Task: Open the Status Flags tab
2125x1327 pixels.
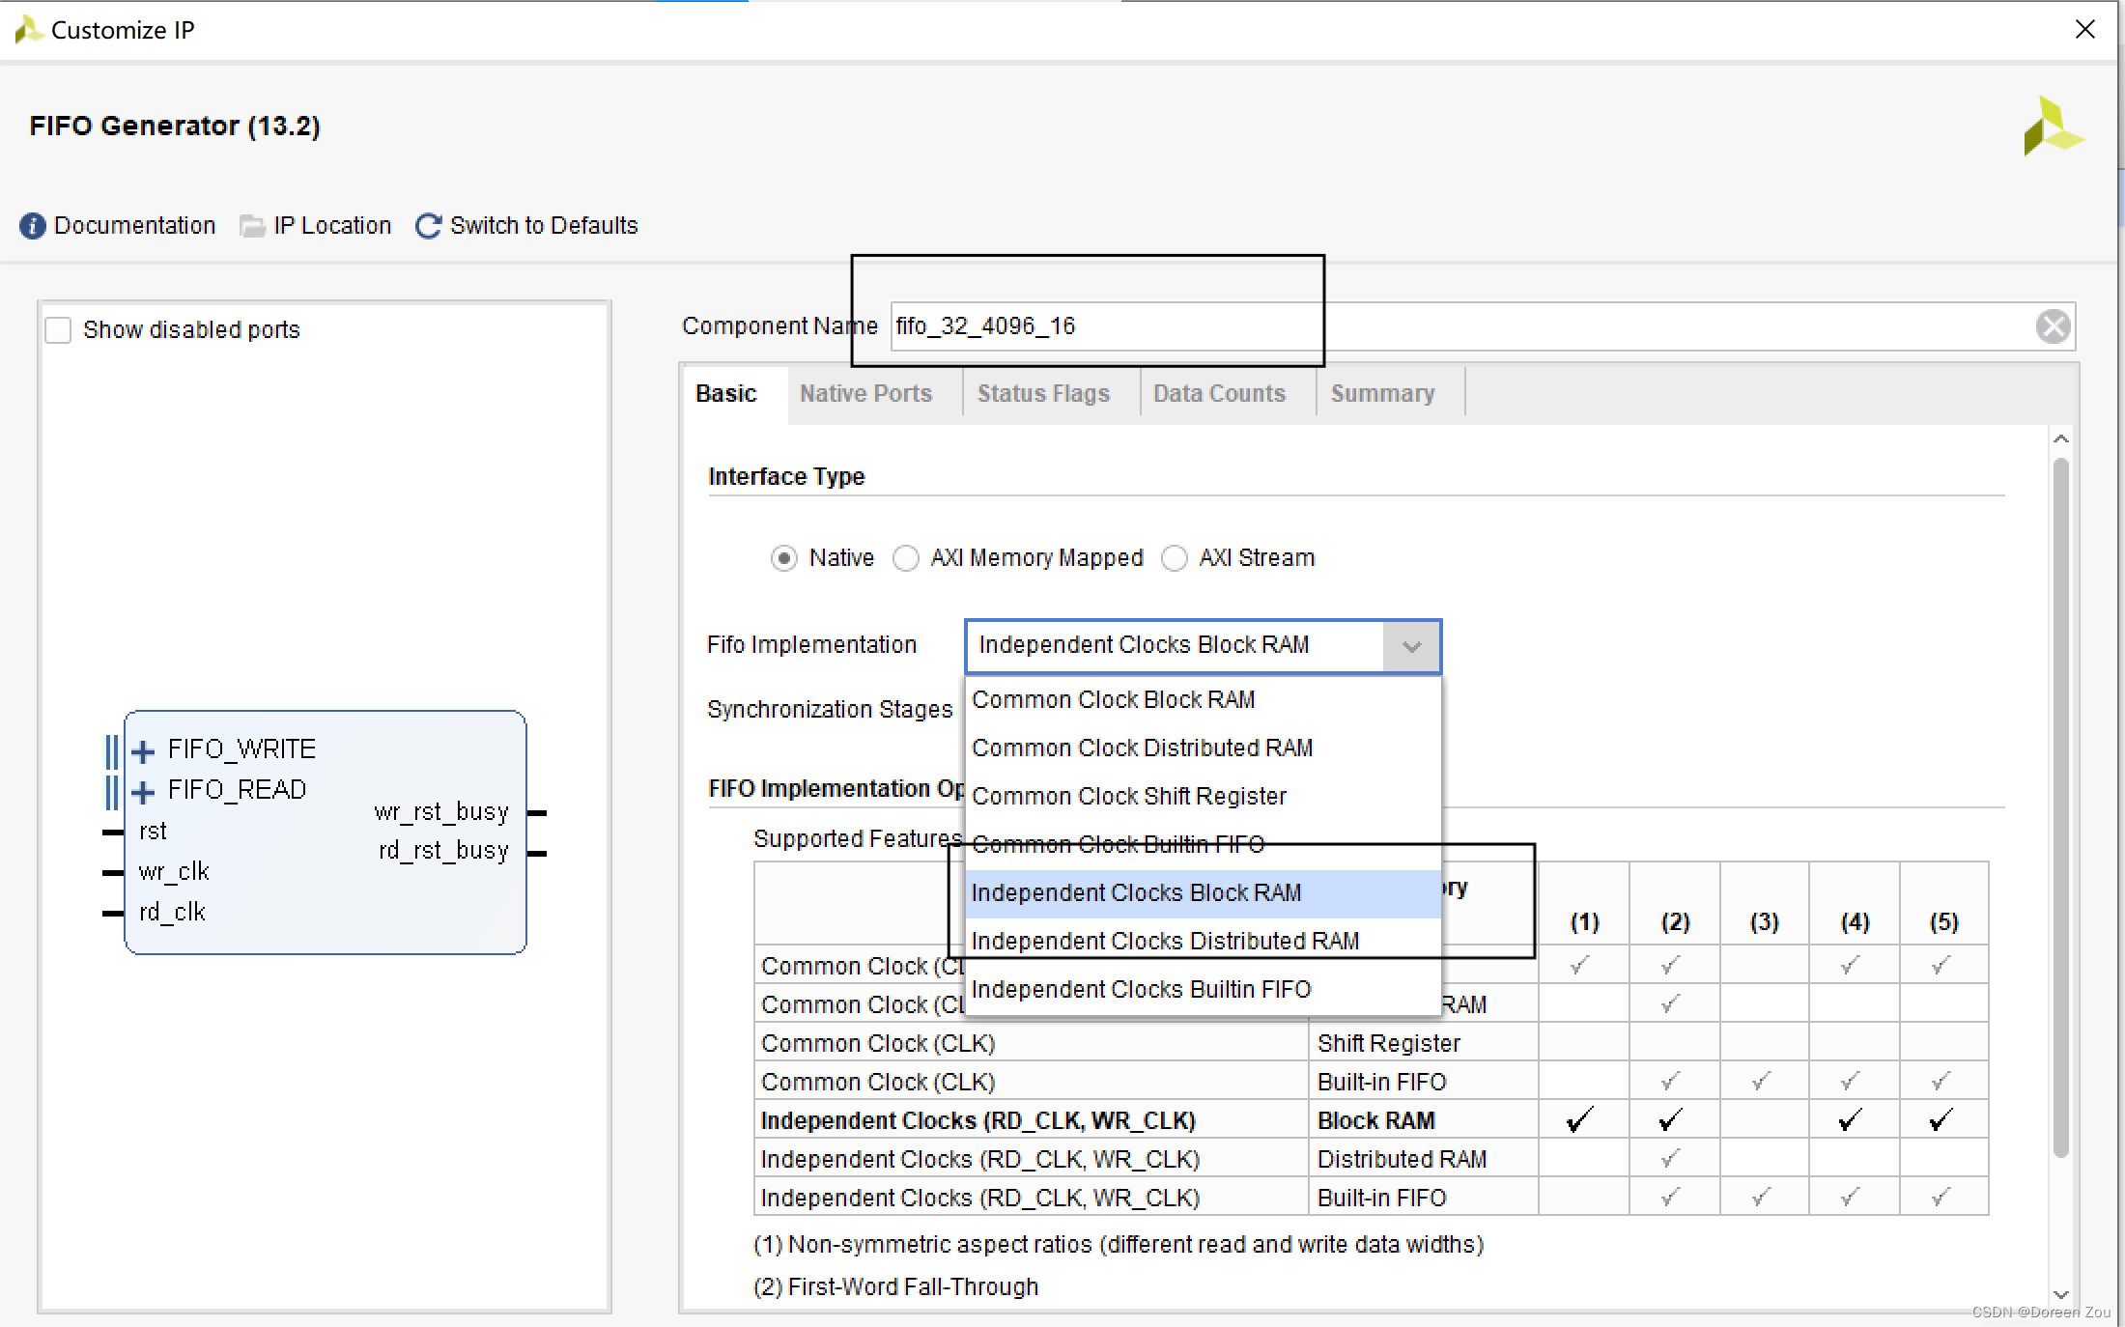Action: (x=1043, y=394)
